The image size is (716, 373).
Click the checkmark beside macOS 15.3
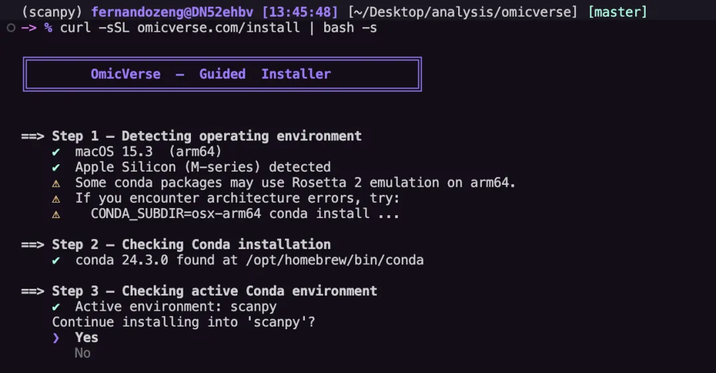pos(56,152)
